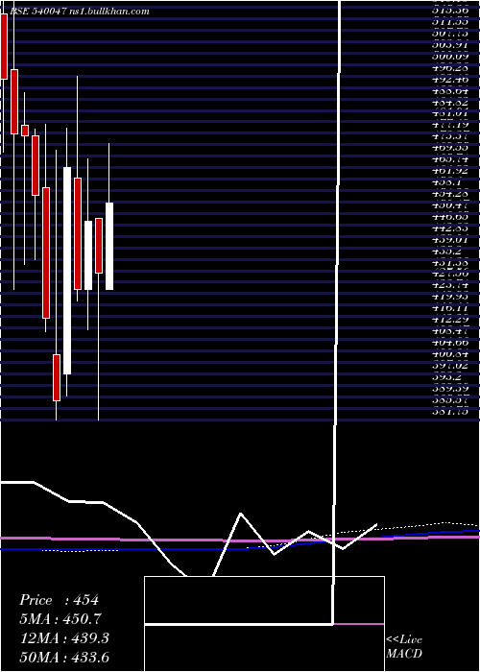Viewport: 480px width, 672px height.
Task: Select the rightmost white candlestick in the chart
Action: click(x=109, y=246)
